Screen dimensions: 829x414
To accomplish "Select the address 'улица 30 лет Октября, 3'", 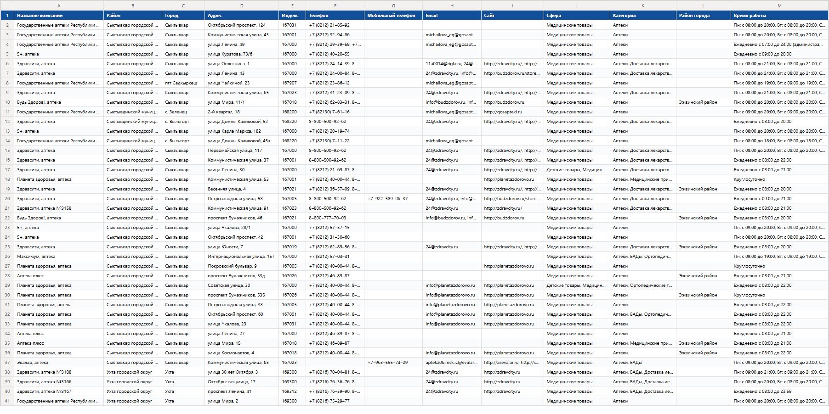I will [x=242, y=372].
